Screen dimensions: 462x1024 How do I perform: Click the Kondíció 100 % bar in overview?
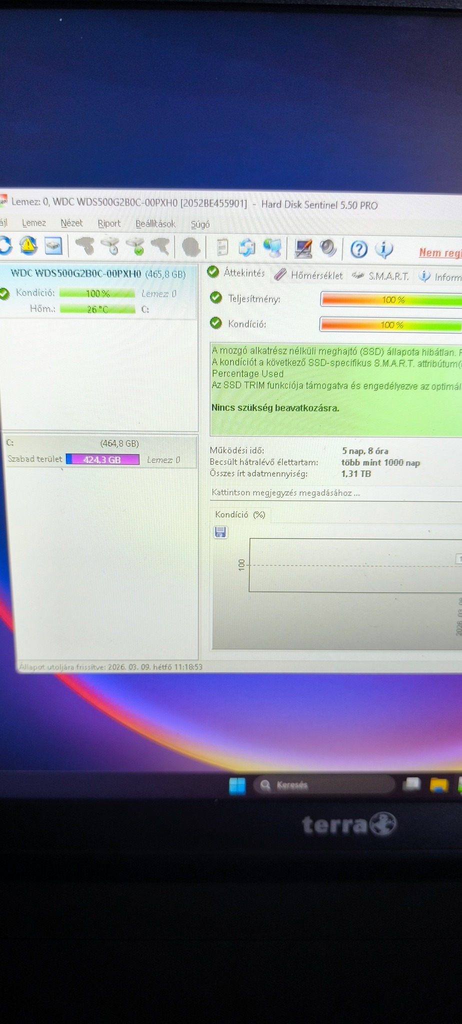tap(390, 325)
